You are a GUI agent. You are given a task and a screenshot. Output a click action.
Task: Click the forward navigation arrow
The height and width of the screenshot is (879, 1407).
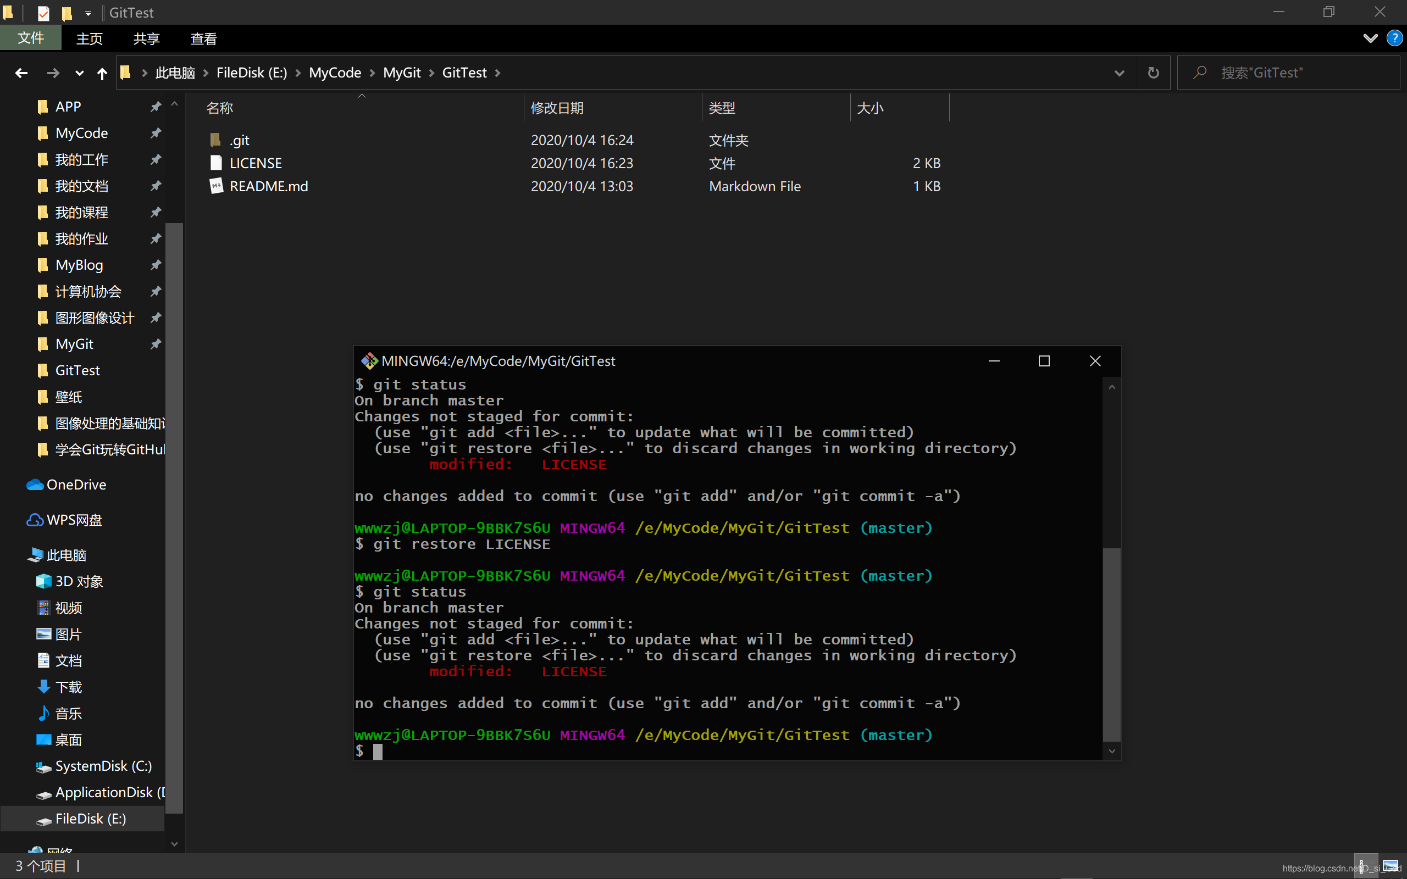pyautogui.click(x=53, y=73)
